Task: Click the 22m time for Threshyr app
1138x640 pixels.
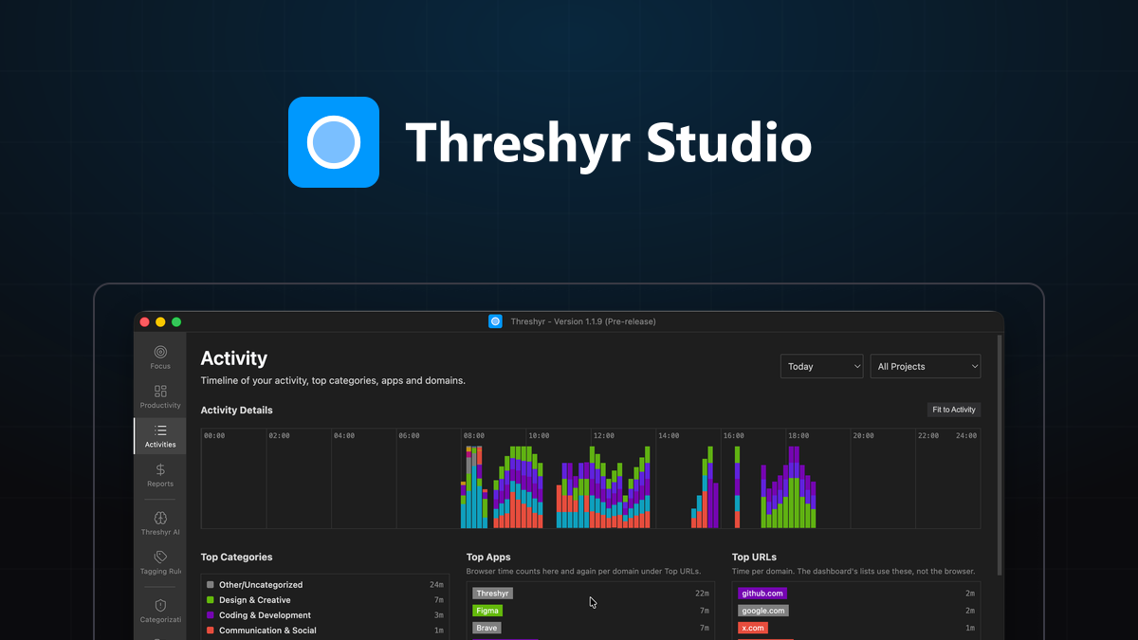Action: point(702,594)
